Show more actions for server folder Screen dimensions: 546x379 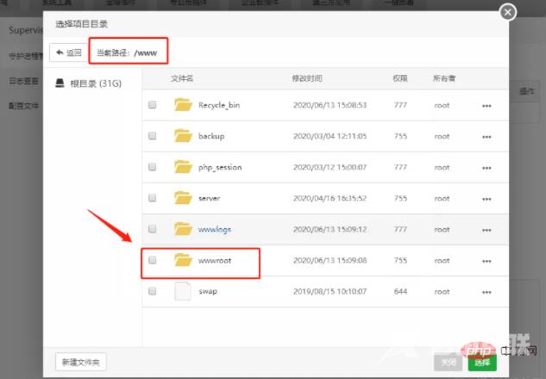(486, 198)
